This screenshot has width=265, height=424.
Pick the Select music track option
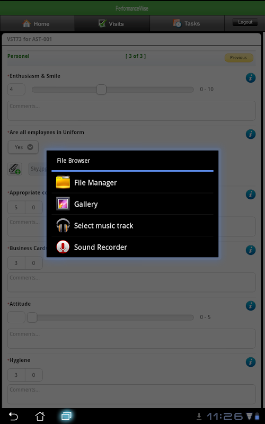[132, 226]
